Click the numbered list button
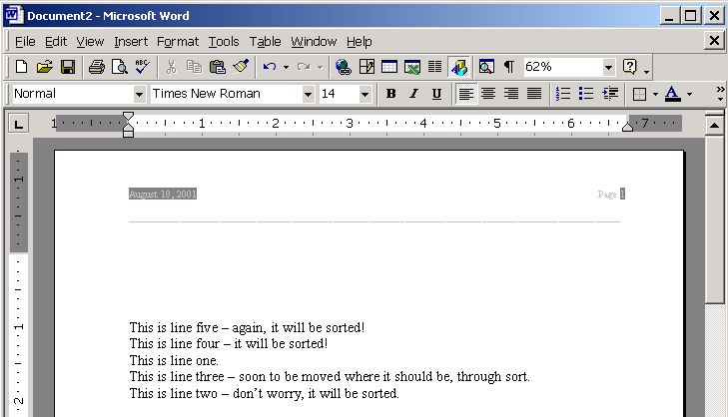 coord(563,94)
